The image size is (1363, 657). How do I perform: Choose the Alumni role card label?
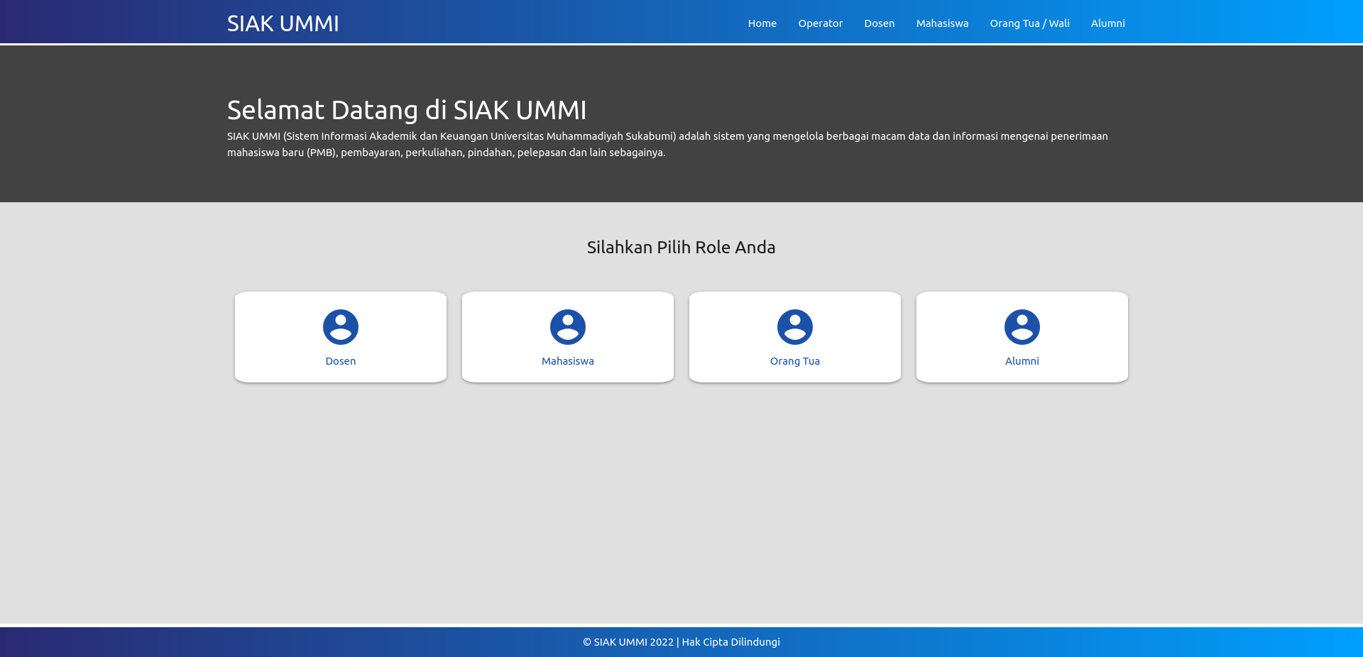[1022, 361]
